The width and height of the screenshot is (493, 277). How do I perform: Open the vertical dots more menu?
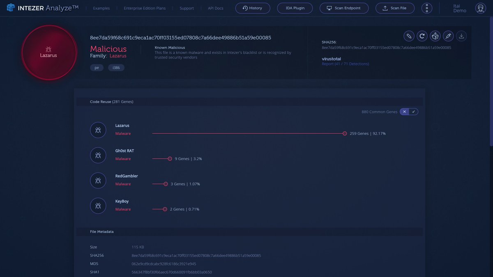[x=427, y=8]
